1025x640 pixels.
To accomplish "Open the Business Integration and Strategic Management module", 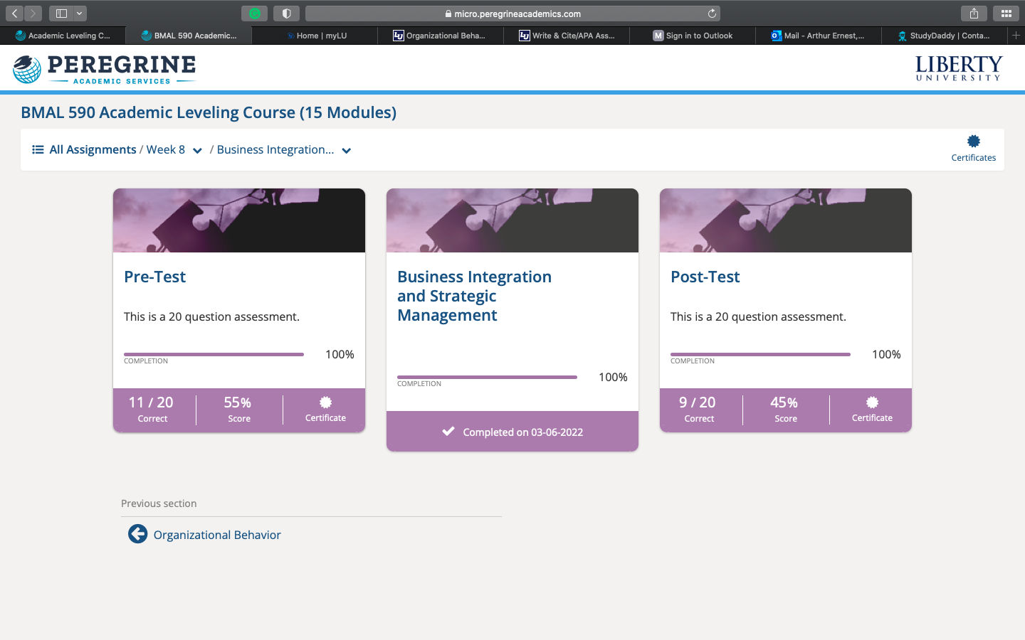I will [474, 296].
